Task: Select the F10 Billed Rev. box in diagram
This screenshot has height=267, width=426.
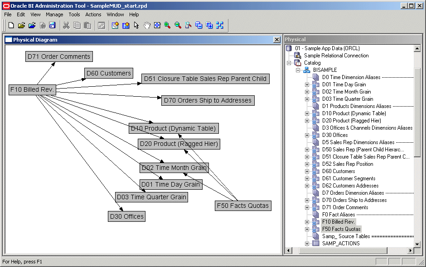Action: [x=32, y=89]
